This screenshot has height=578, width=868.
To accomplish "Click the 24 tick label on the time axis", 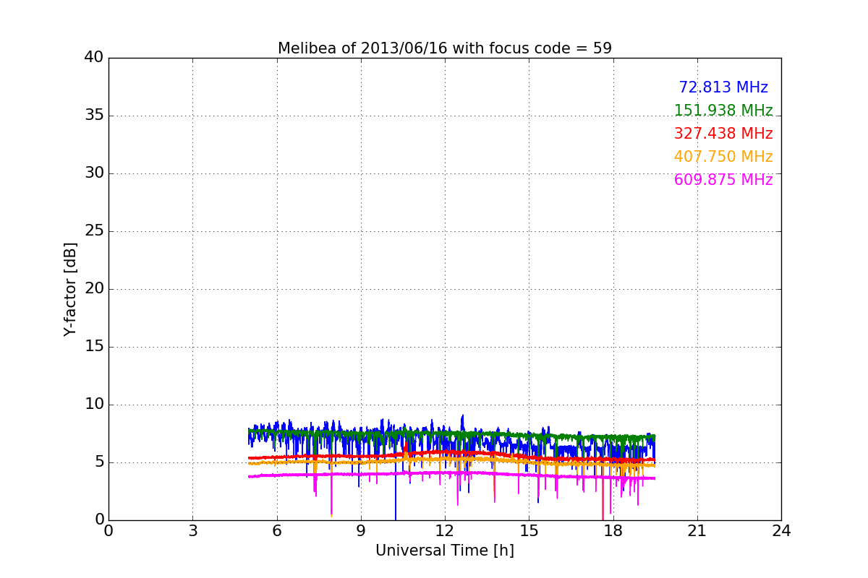I will pyautogui.click(x=781, y=531).
